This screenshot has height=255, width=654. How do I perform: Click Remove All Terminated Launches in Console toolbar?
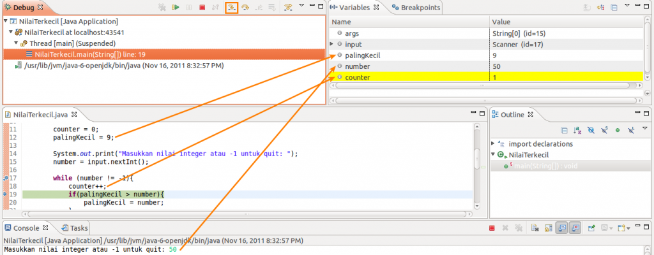point(519,228)
